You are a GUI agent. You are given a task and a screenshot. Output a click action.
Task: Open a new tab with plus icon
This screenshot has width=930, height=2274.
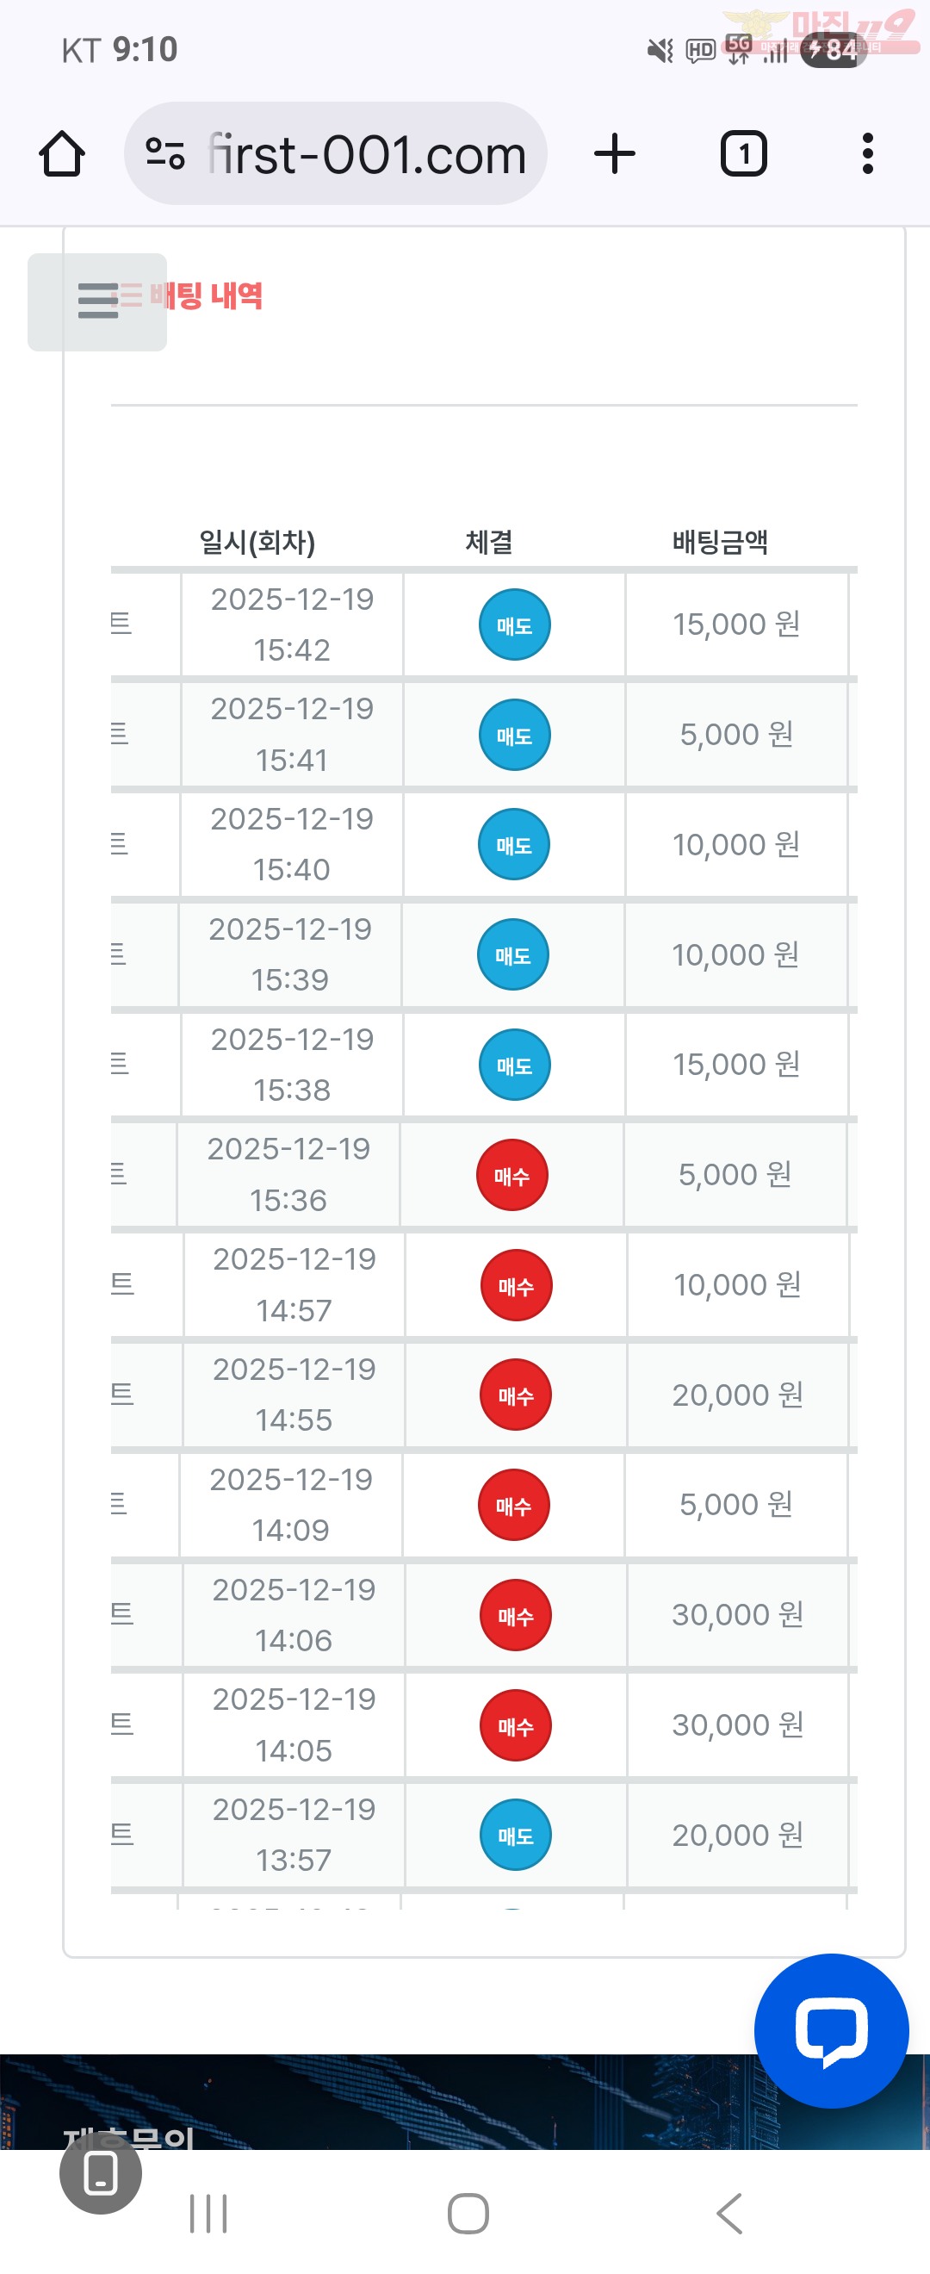614,154
